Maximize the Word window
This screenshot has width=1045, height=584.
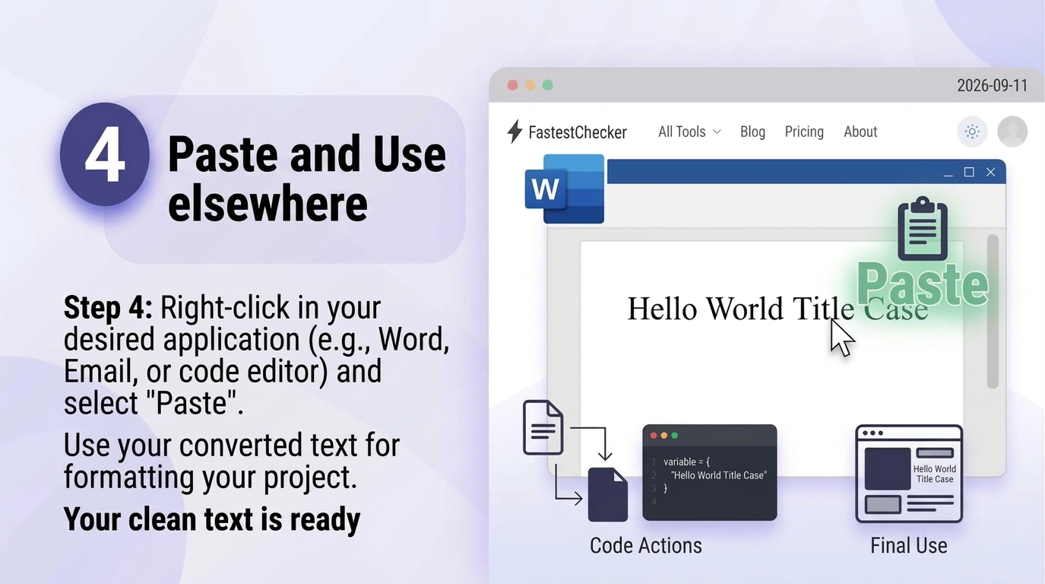click(x=969, y=173)
